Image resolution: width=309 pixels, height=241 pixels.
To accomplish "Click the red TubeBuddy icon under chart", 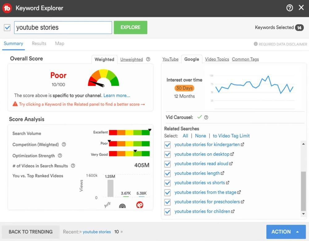I will (140, 205).
